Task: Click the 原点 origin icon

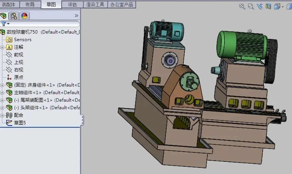Action: (x=9, y=77)
